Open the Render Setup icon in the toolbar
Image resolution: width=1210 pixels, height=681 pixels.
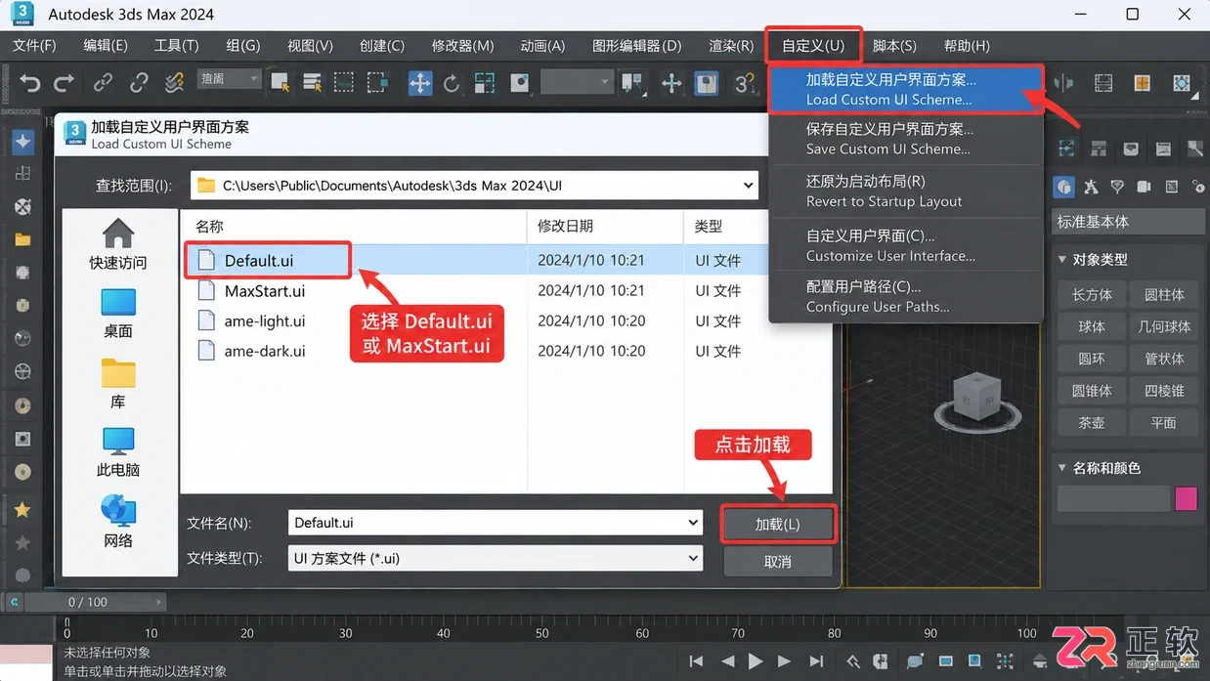point(1103,84)
